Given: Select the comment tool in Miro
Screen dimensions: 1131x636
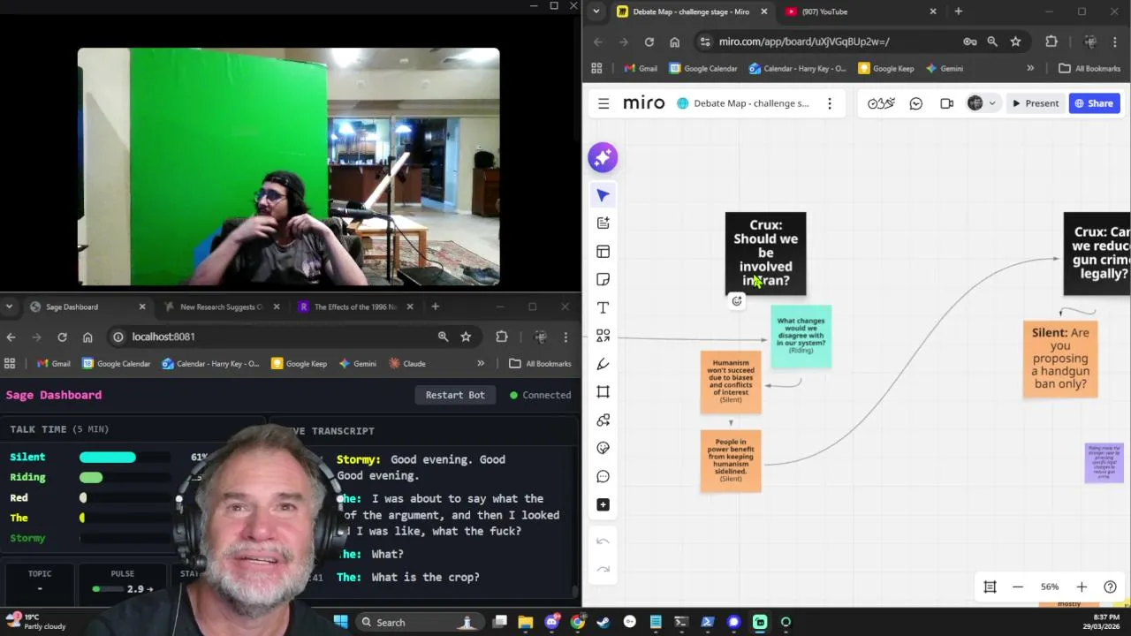Looking at the screenshot, I should click(603, 476).
